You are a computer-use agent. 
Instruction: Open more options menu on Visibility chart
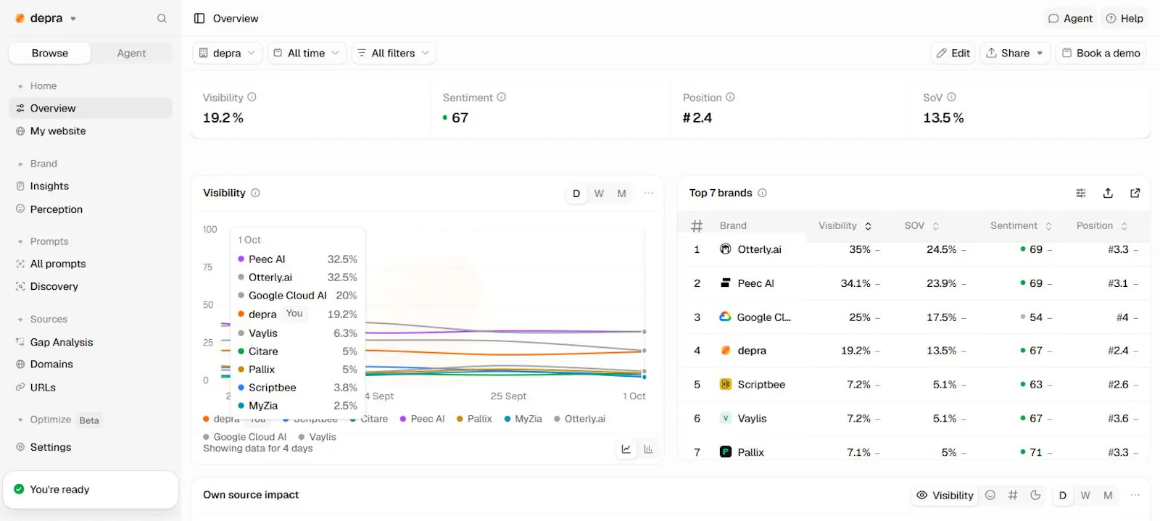click(649, 193)
